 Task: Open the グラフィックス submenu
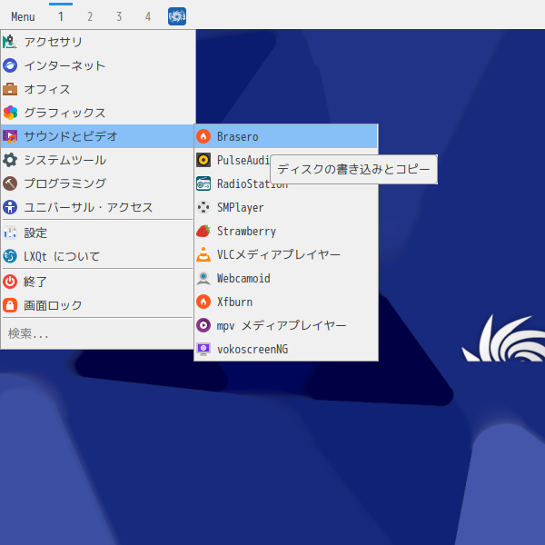(97, 113)
